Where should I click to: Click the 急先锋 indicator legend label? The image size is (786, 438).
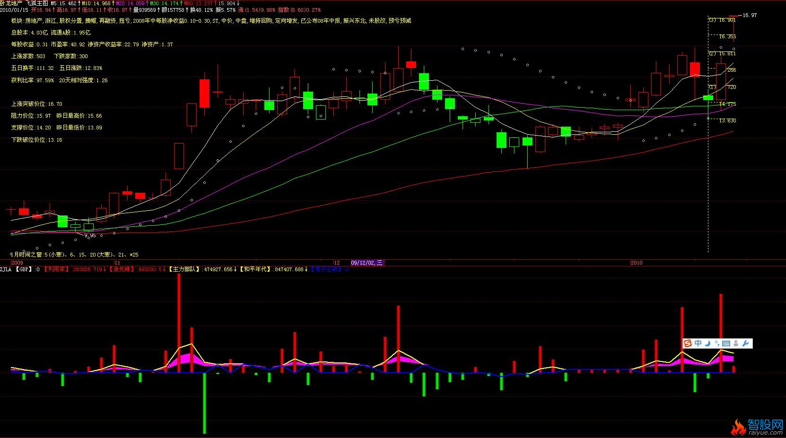122,269
